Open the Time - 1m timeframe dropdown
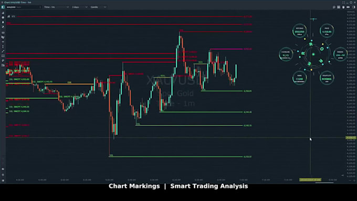This screenshot has width=357, height=201. point(56,7)
